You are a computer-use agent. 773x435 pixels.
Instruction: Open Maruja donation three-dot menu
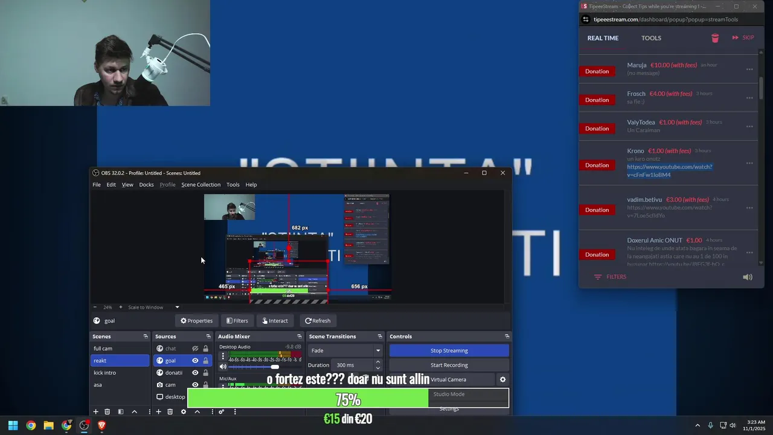[749, 69]
